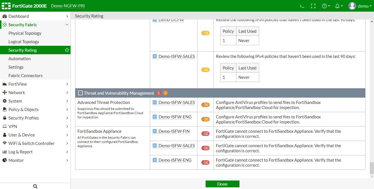
Task: Toggle fullscreen mode icon
Action: click(x=313, y=6)
